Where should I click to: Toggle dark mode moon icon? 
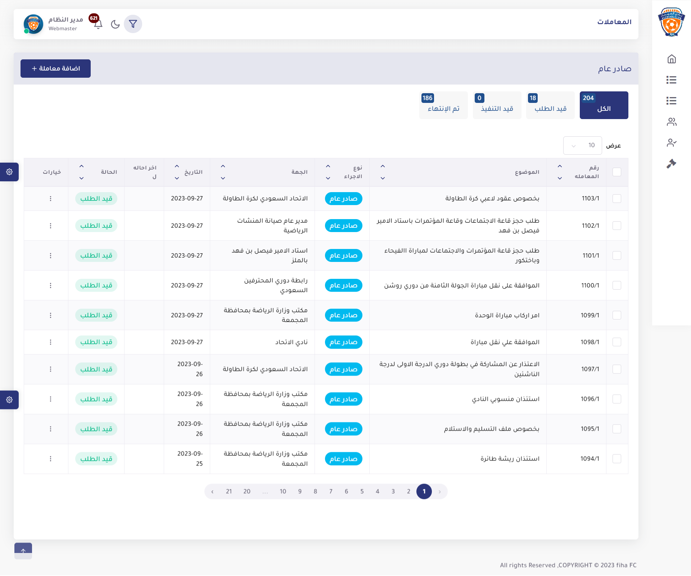click(x=115, y=24)
